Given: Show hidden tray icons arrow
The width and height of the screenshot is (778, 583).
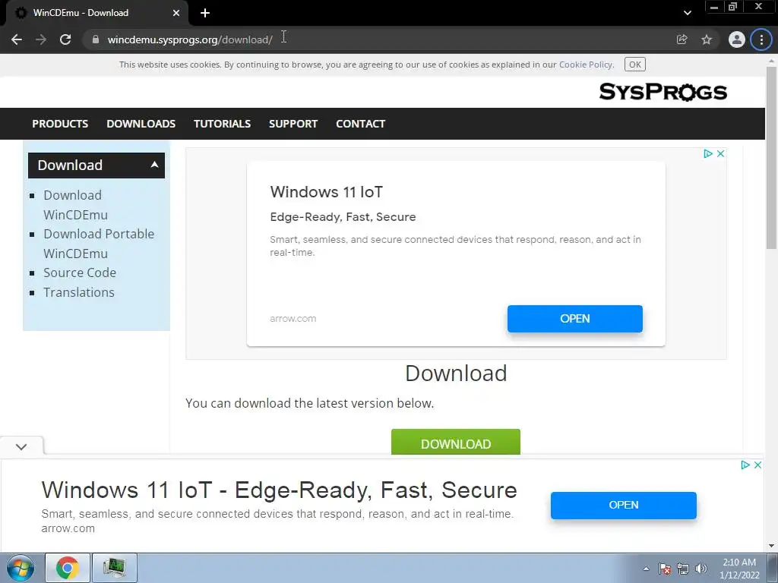Looking at the screenshot, I should (x=646, y=569).
